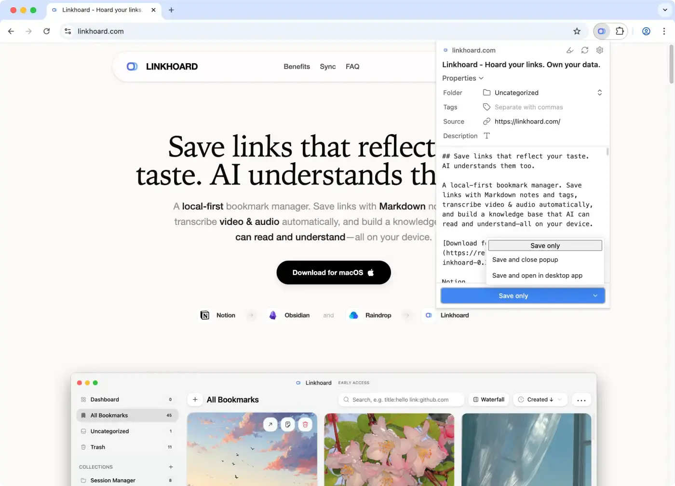The height and width of the screenshot is (486, 675).
Task: Select All Bookmarks in the sidebar
Action: point(127,416)
